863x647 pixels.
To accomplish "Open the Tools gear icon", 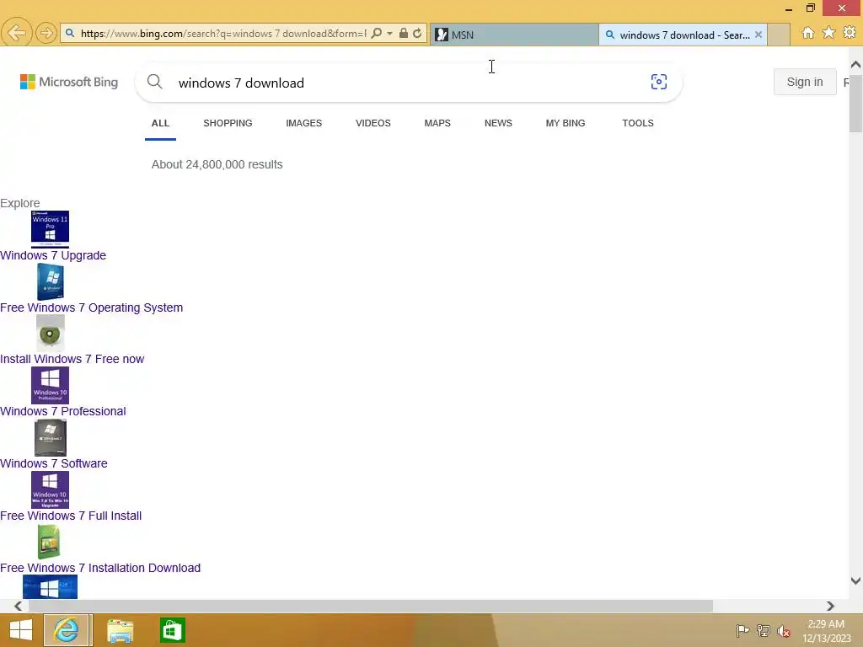I will 850,33.
